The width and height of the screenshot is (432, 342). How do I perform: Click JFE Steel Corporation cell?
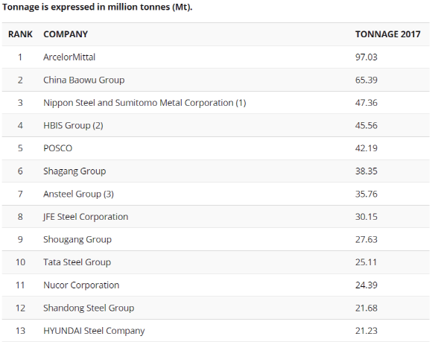pyautogui.click(x=86, y=217)
